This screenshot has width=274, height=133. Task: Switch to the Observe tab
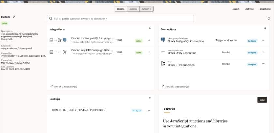[x=146, y=9]
